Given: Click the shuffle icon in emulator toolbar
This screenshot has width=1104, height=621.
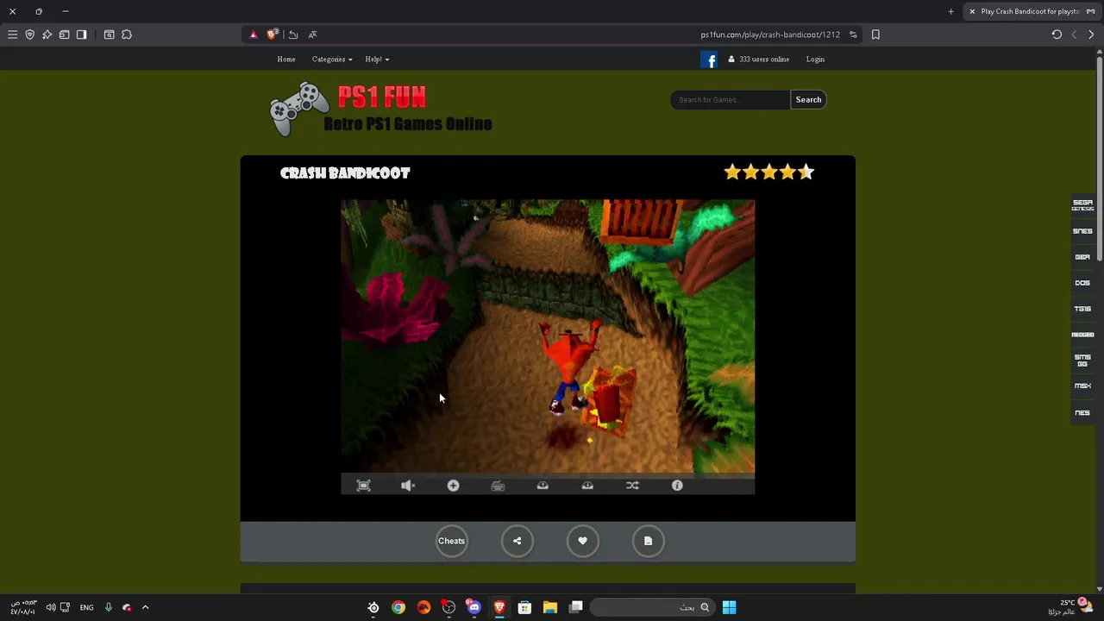Looking at the screenshot, I should pyautogui.click(x=632, y=486).
